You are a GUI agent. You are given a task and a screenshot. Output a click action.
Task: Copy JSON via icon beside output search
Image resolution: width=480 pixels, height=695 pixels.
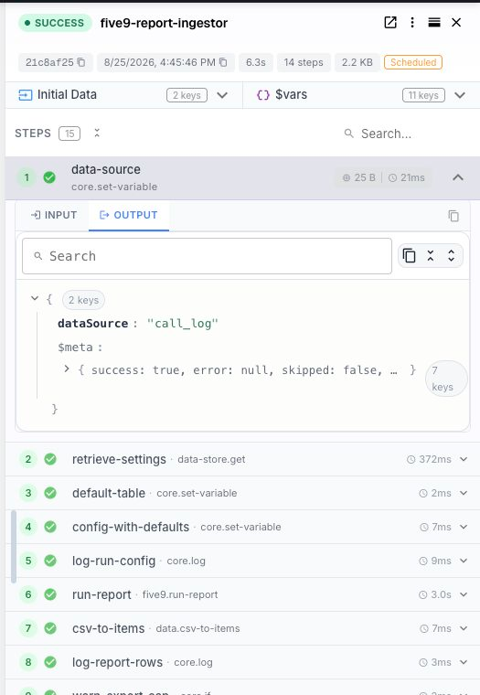pos(409,256)
